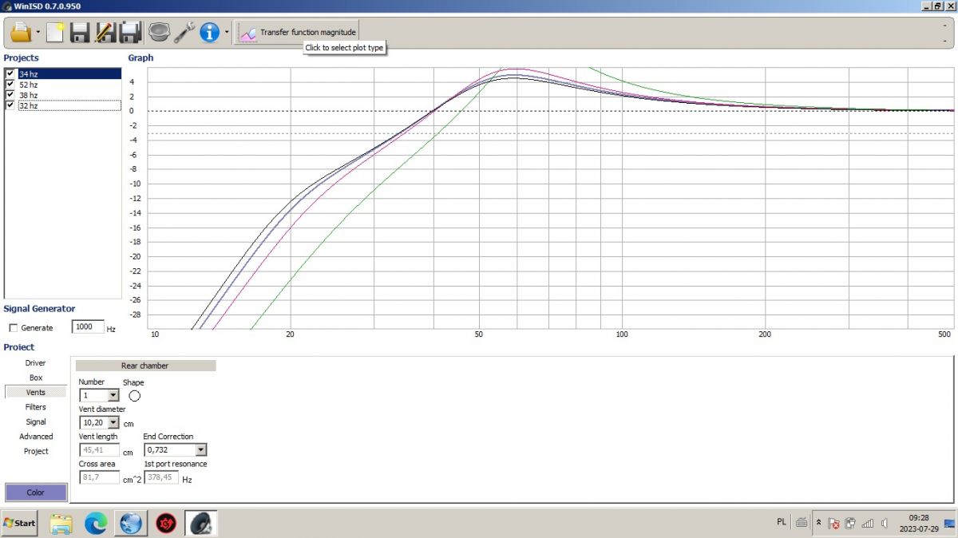
Task: Open the Windows Start menu
Action: tap(19, 523)
